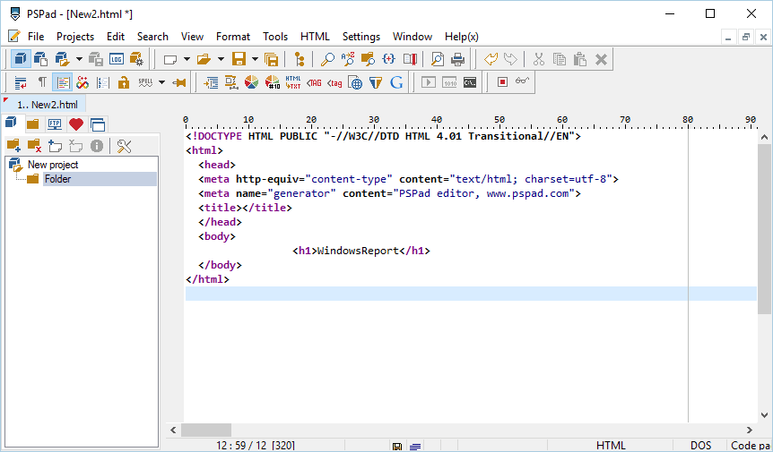Click the blue Google G icon
The height and width of the screenshot is (452, 773).
pos(396,82)
